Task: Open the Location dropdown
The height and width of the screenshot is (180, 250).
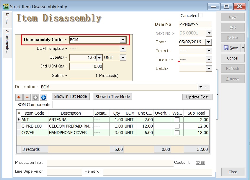Action: point(209,60)
